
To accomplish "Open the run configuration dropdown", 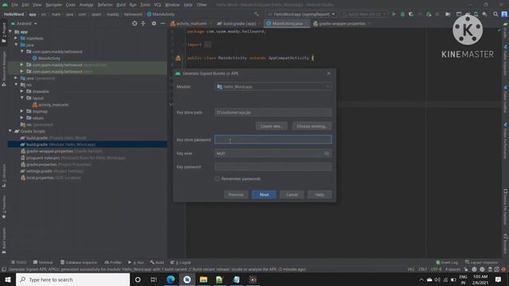I will click(301, 14).
